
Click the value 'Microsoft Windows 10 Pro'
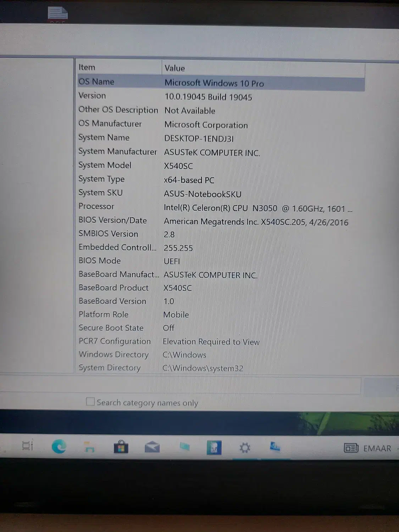[x=214, y=83]
